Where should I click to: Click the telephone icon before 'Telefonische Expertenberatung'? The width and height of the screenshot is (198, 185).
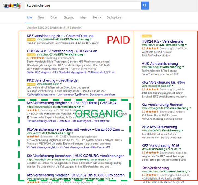click(x=28, y=117)
